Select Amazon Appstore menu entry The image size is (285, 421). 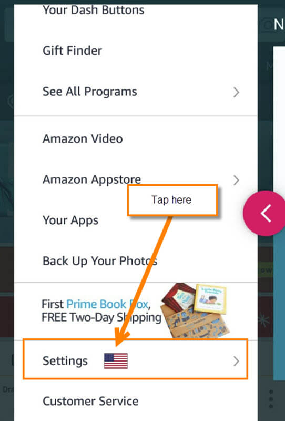91,179
